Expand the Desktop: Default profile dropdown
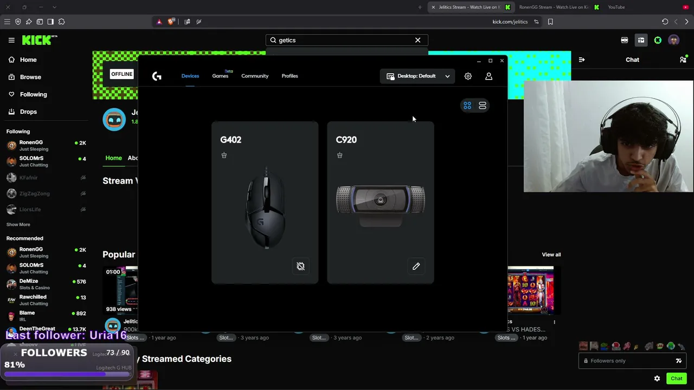Viewport: 694px width, 390px height. click(418, 76)
